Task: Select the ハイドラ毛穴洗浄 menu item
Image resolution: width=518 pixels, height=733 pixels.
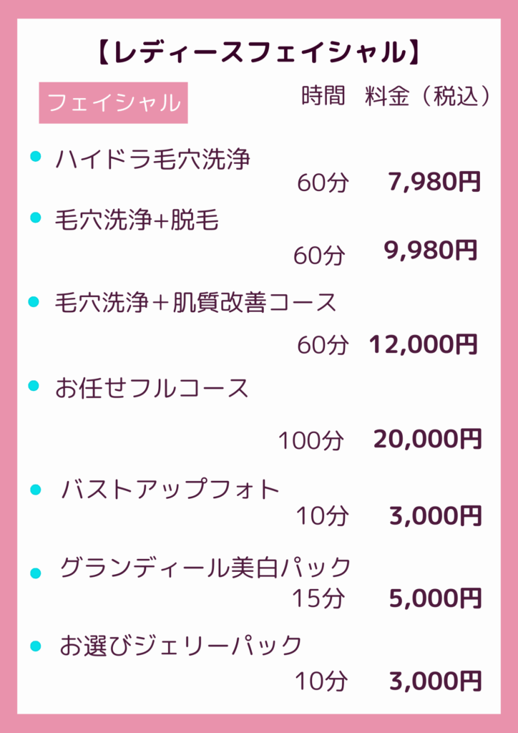Action: tap(152, 159)
